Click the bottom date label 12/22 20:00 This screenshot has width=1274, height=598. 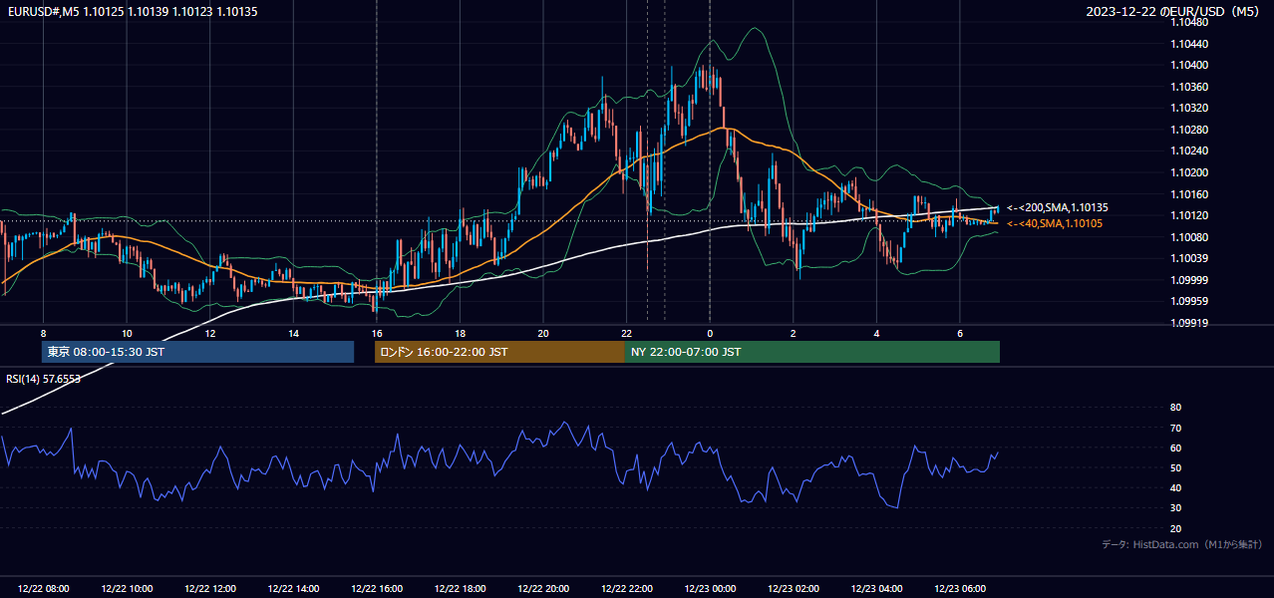point(543,589)
